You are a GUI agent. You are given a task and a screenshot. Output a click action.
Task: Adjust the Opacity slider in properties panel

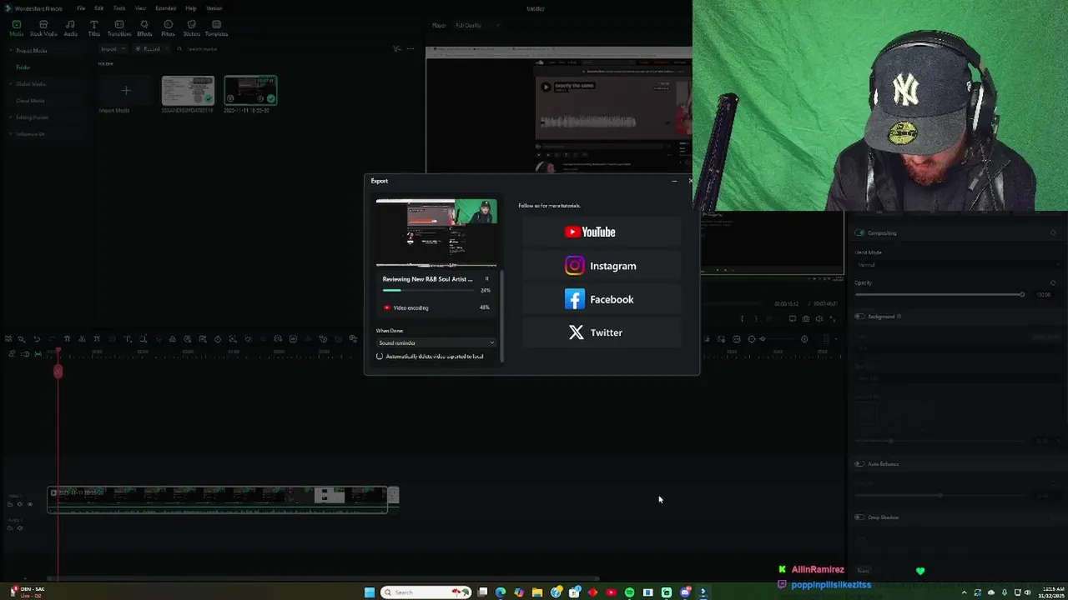coord(940,295)
